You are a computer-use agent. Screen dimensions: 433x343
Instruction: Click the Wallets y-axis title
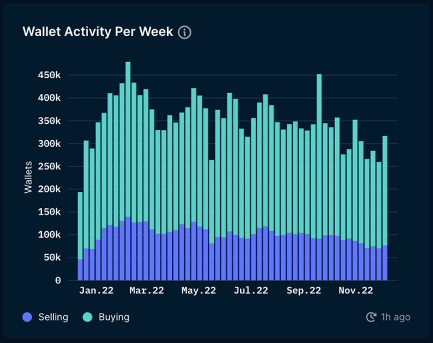28,177
